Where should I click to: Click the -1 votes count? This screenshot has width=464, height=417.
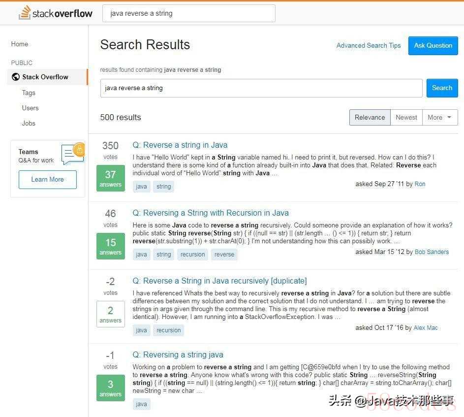coord(110,355)
